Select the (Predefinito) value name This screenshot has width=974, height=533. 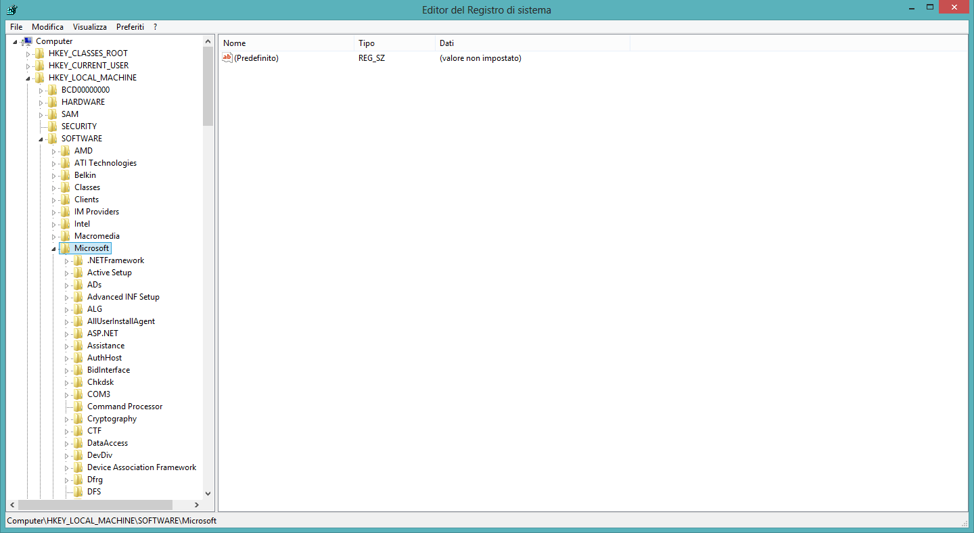(256, 58)
